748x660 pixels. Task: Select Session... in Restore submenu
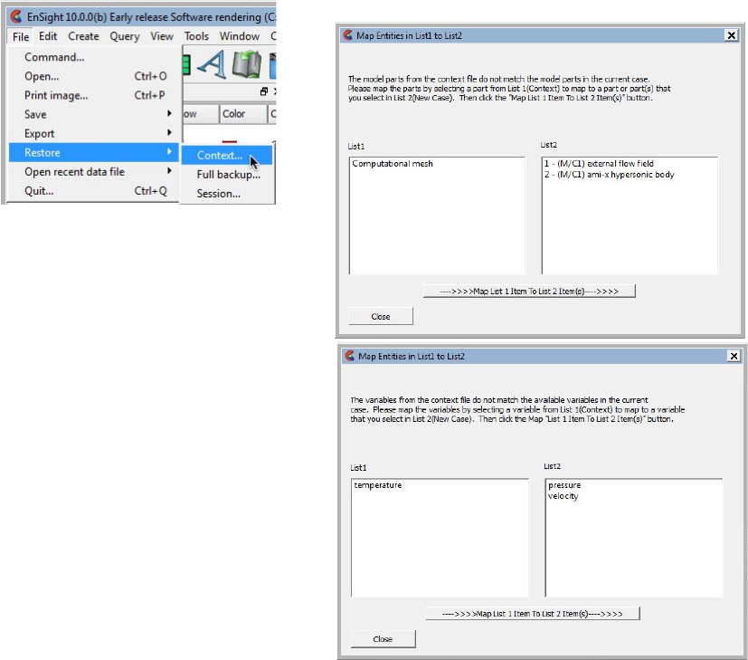coord(227,194)
